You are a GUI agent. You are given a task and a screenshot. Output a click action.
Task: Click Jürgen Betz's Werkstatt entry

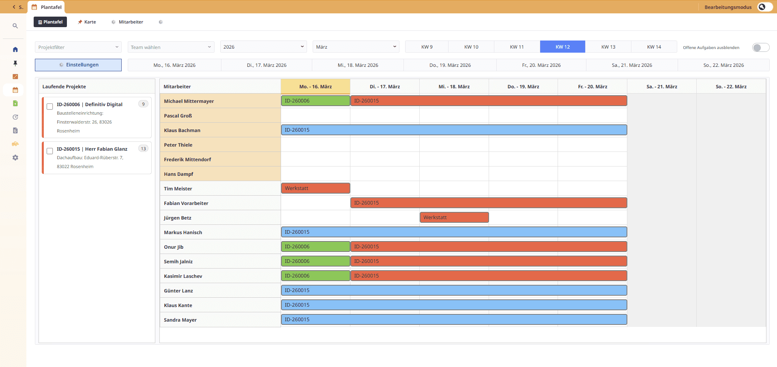click(x=454, y=217)
